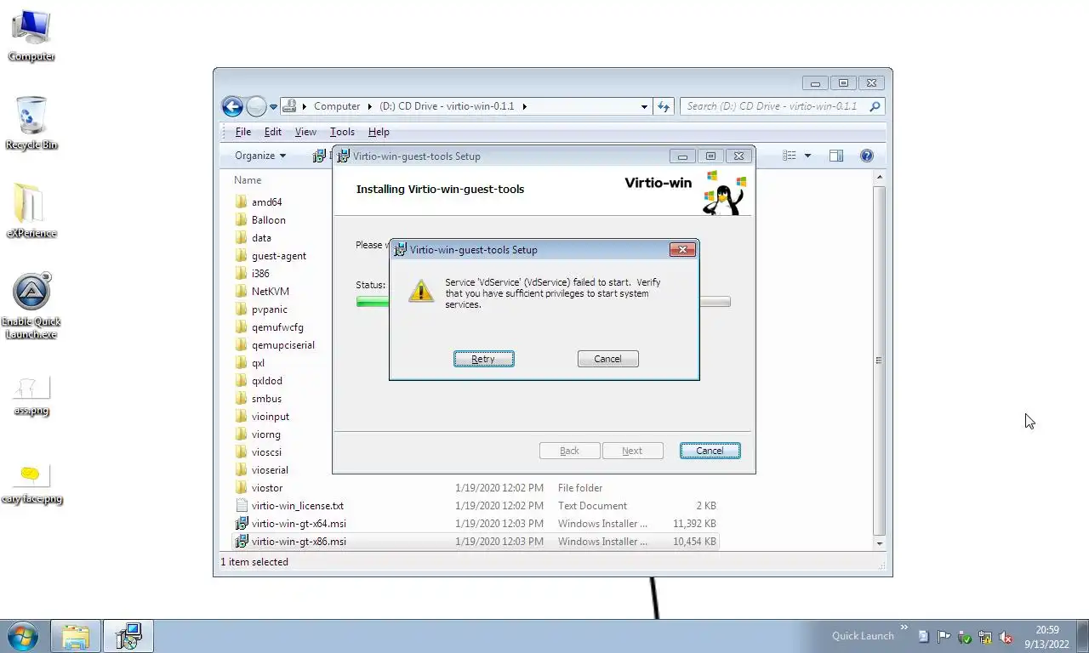This screenshot has width=1089, height=653.
Task: Click Retry in the service error dialog
Action: [x=483, y=359]
